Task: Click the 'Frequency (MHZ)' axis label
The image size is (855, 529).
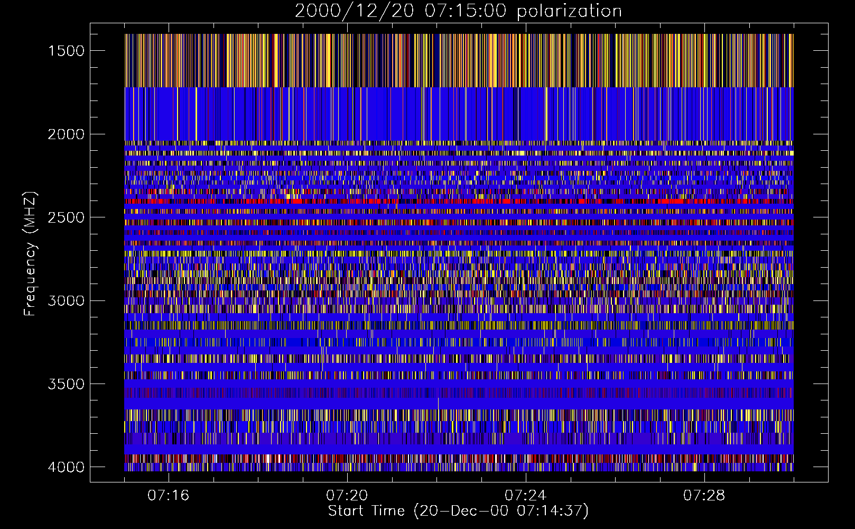Action: (31, 254)
